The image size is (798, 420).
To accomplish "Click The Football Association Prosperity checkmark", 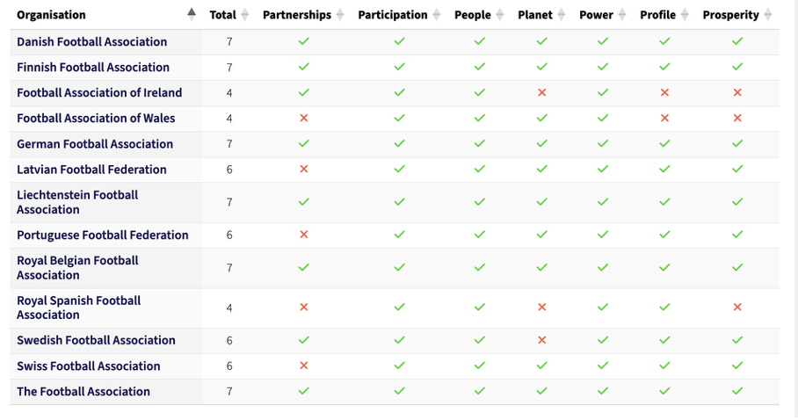I will pyautogui.click(x=737, y=391).
